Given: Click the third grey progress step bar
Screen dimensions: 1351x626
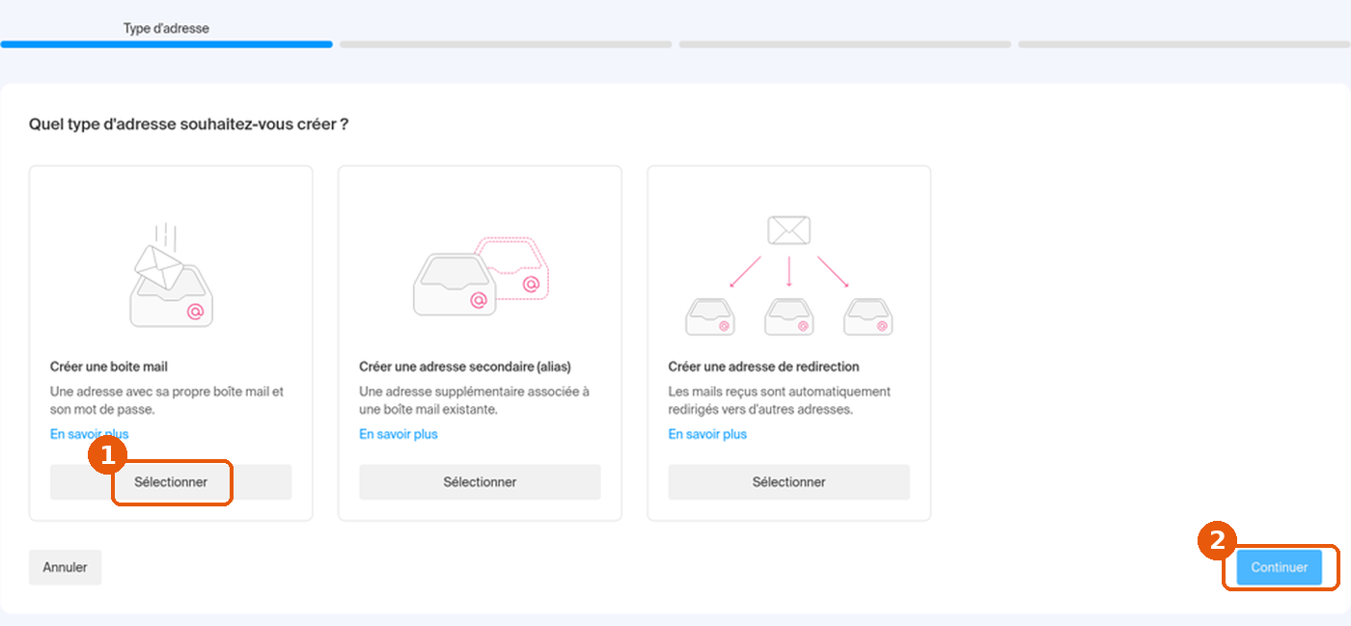Looking at the screenshot, I should click(x=845, y=44).
